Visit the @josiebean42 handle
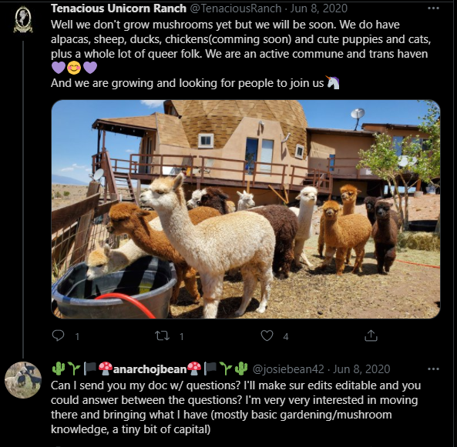This screenshot has height=447, width=457. [x=288, y=369]
